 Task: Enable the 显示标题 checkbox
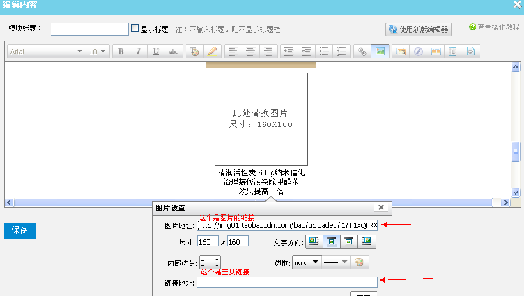click(x=135, y=29)
